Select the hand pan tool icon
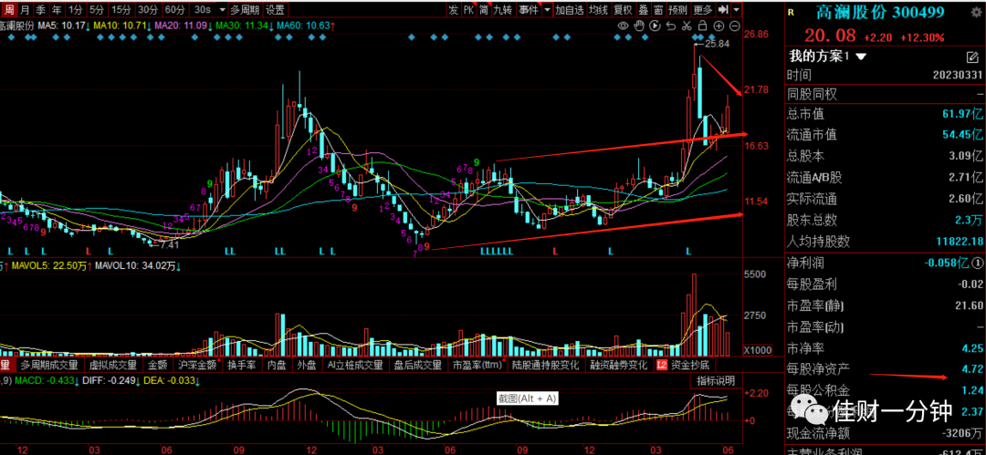 point(639,26)
